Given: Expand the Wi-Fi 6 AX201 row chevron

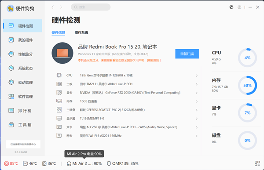Looking at the screenshot, I should click(197, 136).
